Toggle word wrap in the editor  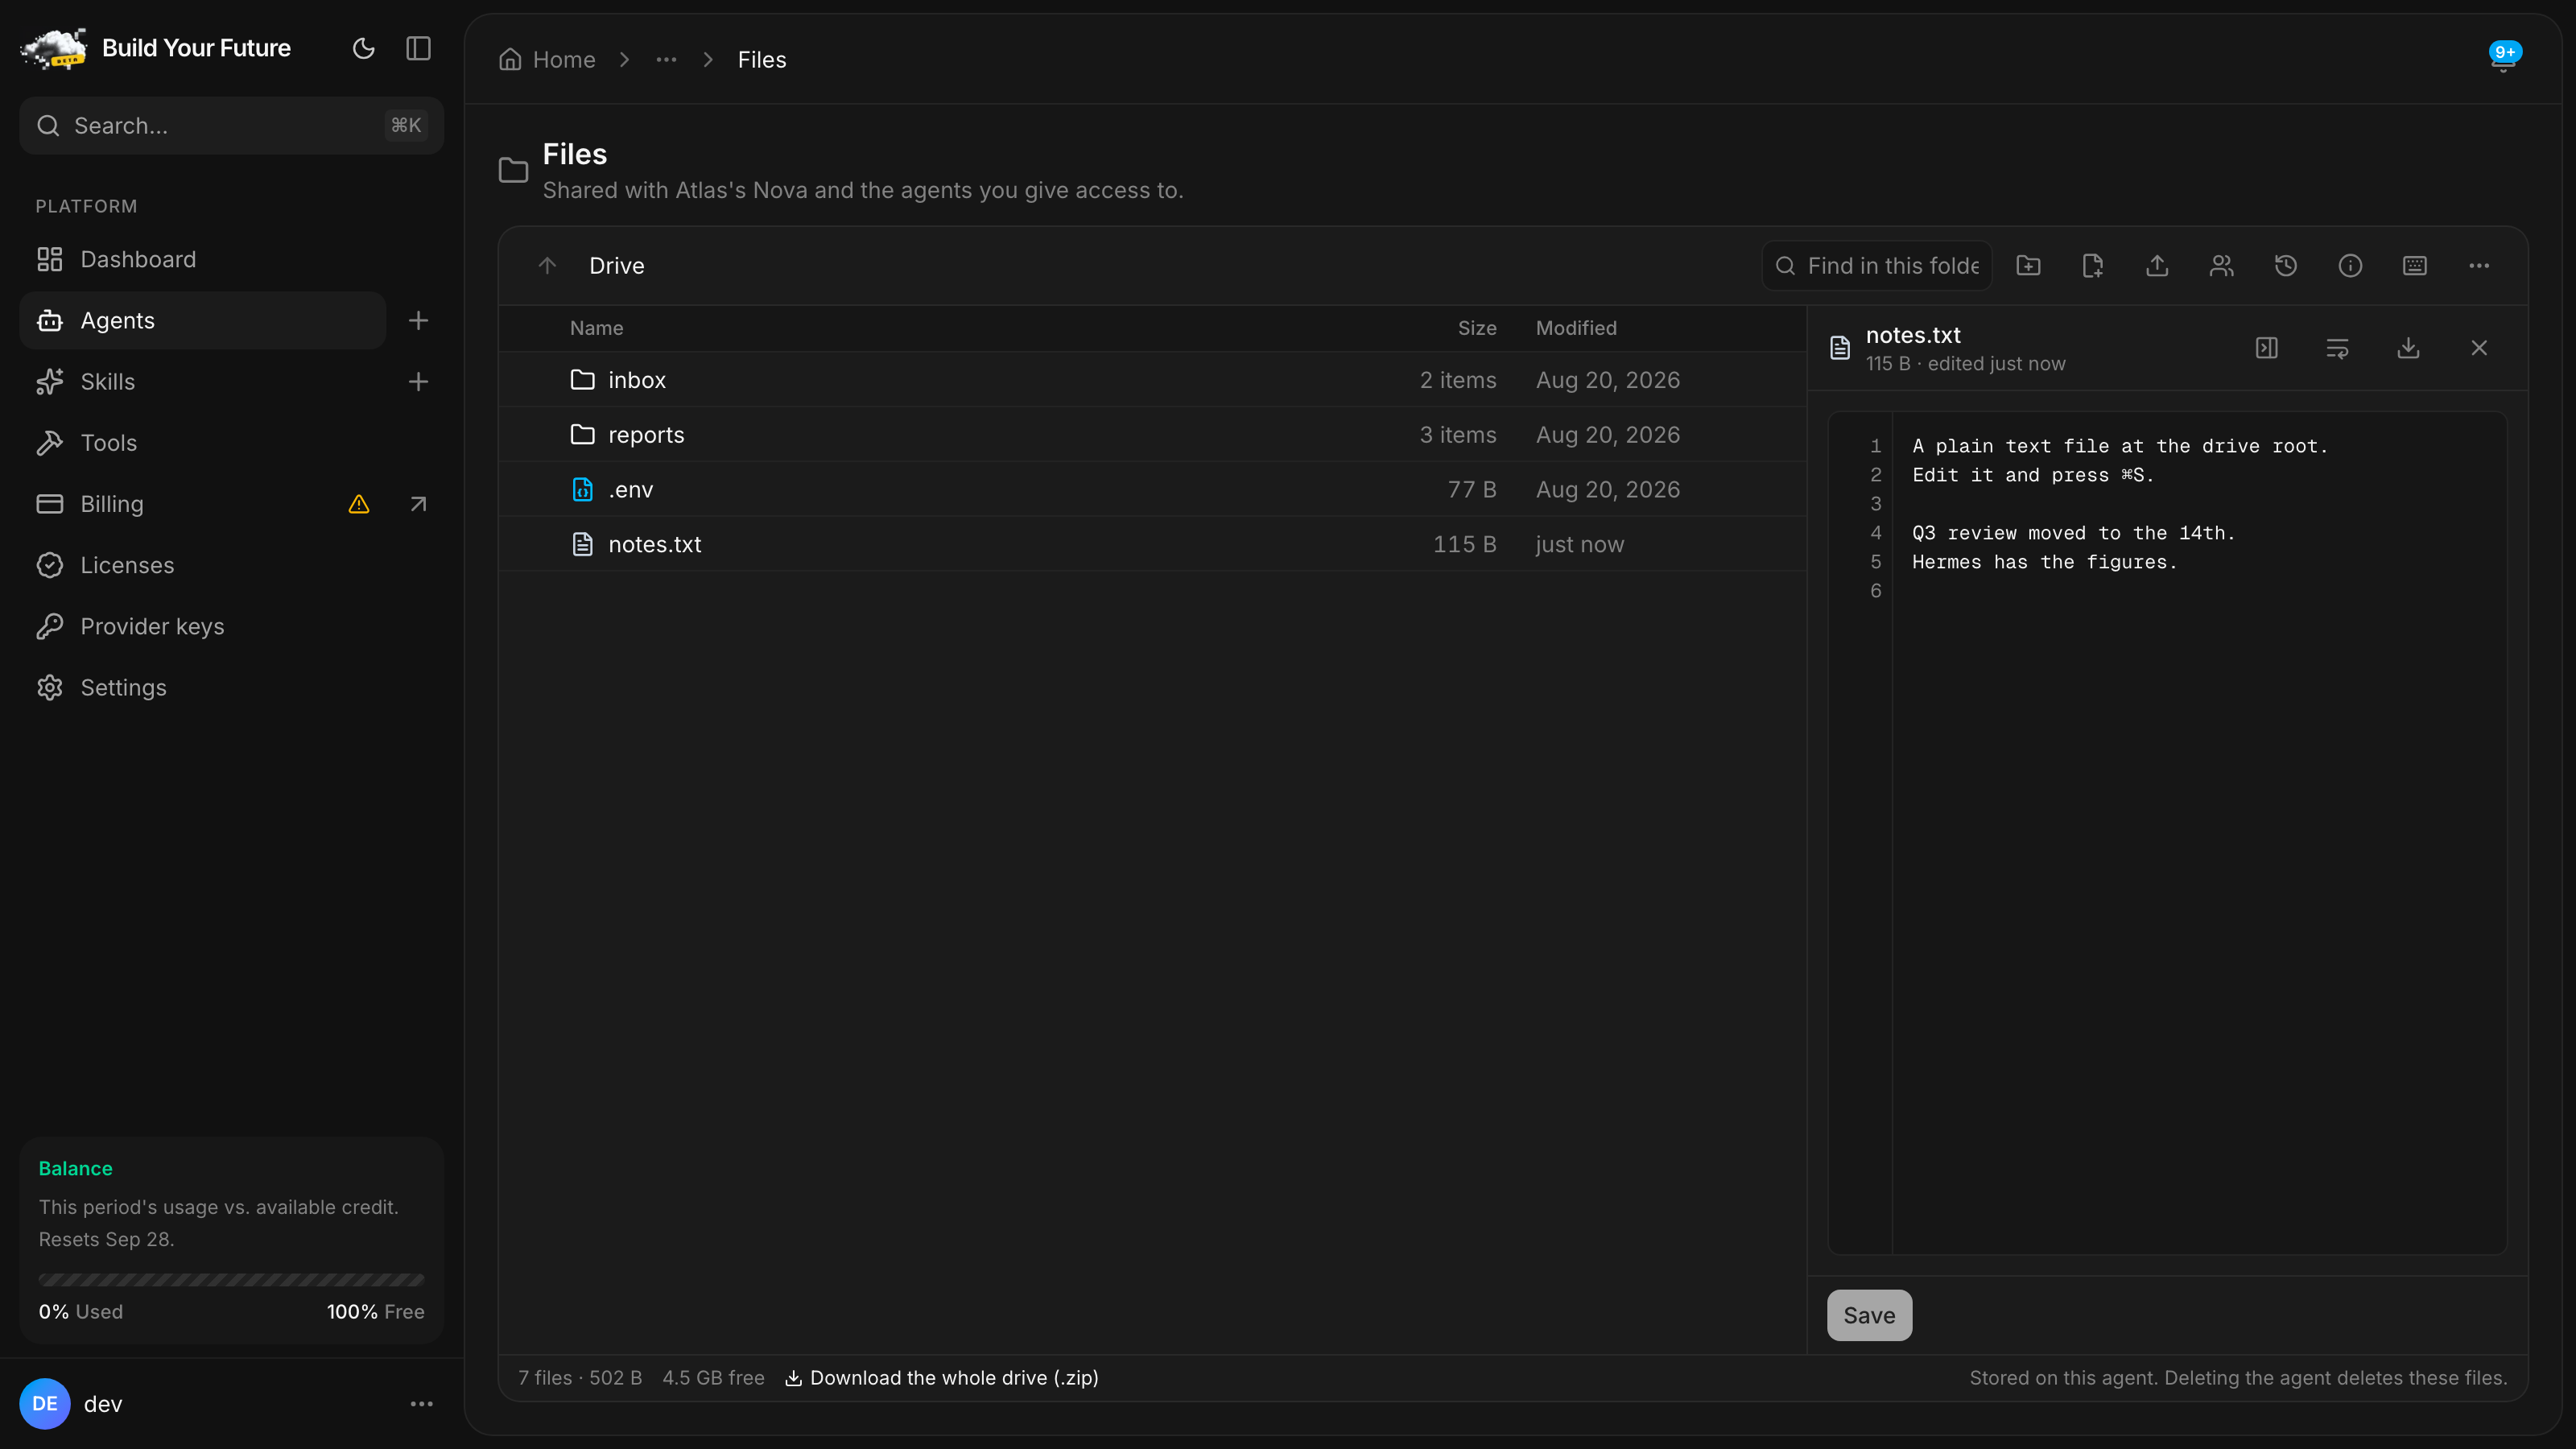click(x=2337, y=348)
